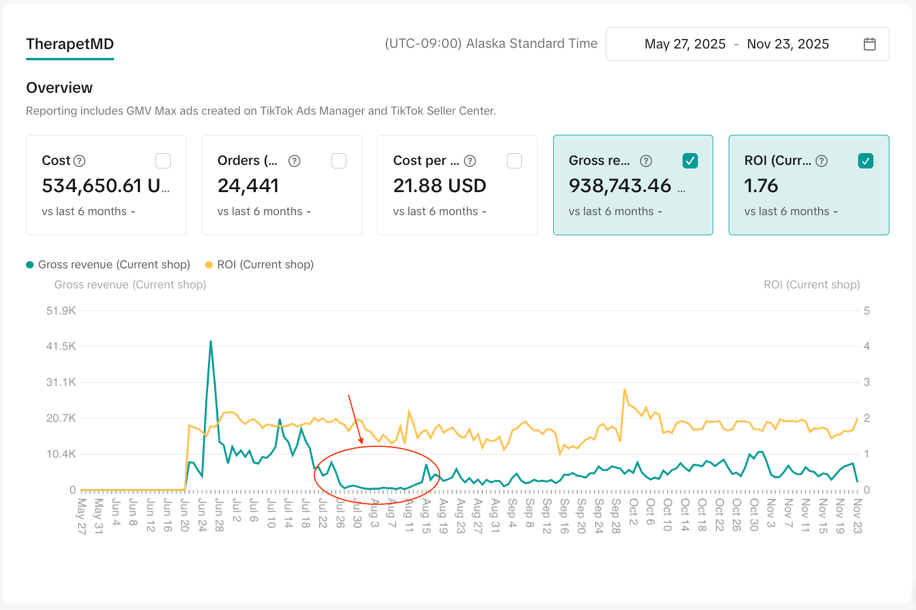The width and height of the screenshot is (916, 610).
Task: Select the Gross revenue 938,743.46 card
Action: tap(633, 185)
